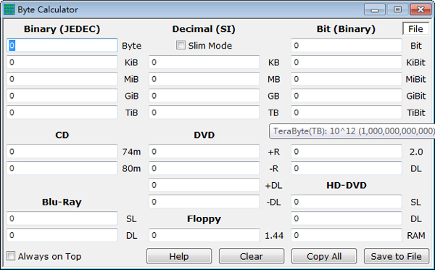This screenshot has width=435, height=270.
Task: Click the Blu-Ray SL input field
Action: click(62, 218)
